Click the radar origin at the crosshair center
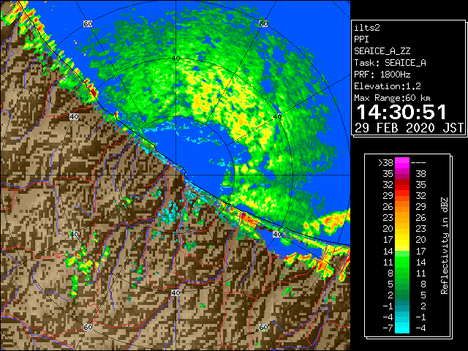 (x=175, y=175)
